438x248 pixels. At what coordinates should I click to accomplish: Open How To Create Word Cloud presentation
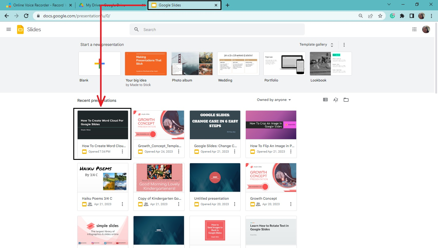103,125
